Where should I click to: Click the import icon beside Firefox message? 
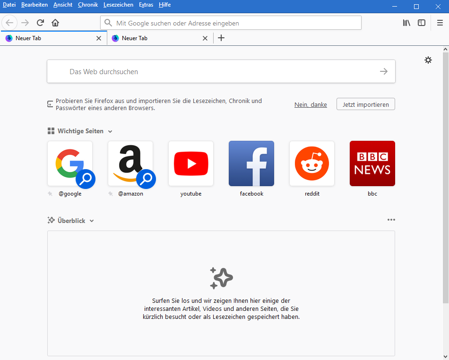[x=50, y=104]
